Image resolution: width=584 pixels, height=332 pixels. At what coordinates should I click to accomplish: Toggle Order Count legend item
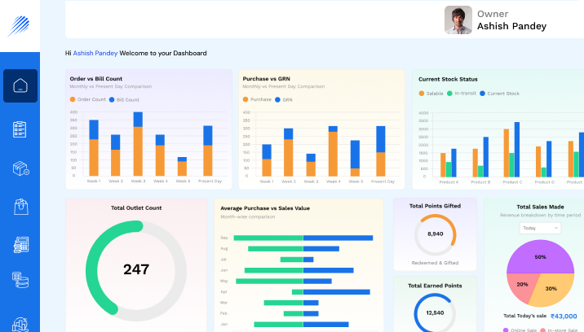tap(88, 99)
